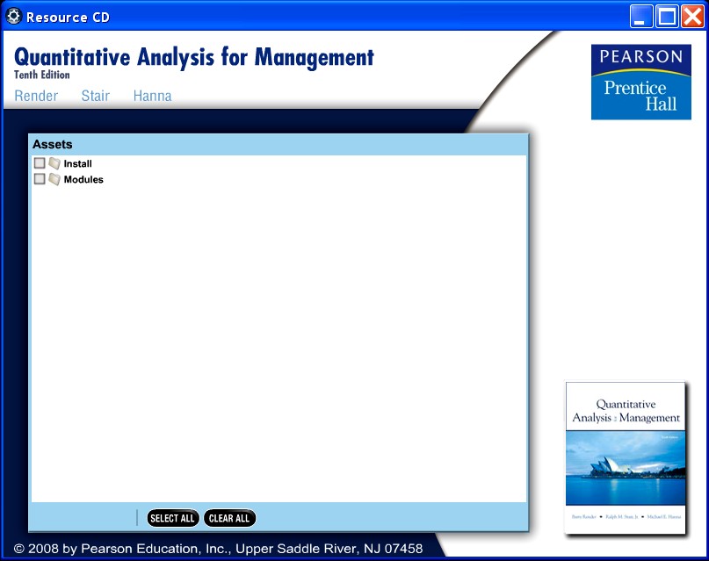Open the Quantitative Analysis book cover thumbnail
The width and height of the screenshot is (709, 561).
click(626, 458)
